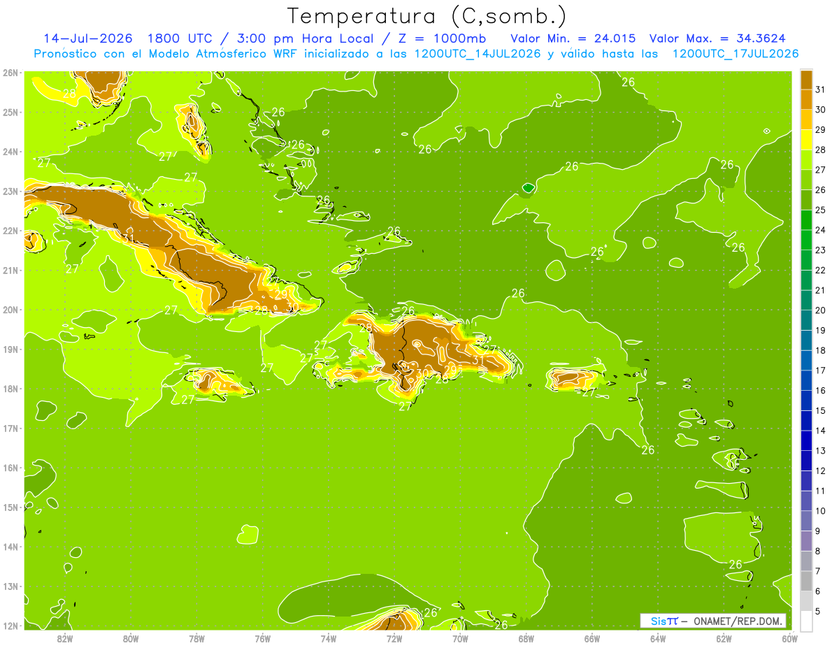Image resolution: width=839 pixels, height=648 pixels.
Task: Click the '66W' longitude axis label
Action: tap(592, 638)
